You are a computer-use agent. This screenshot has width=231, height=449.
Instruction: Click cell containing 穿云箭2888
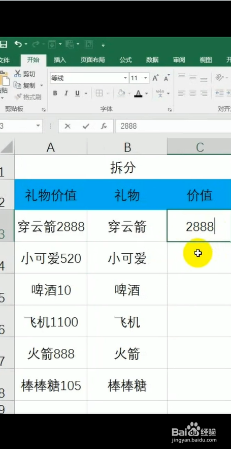click(51, 226)
